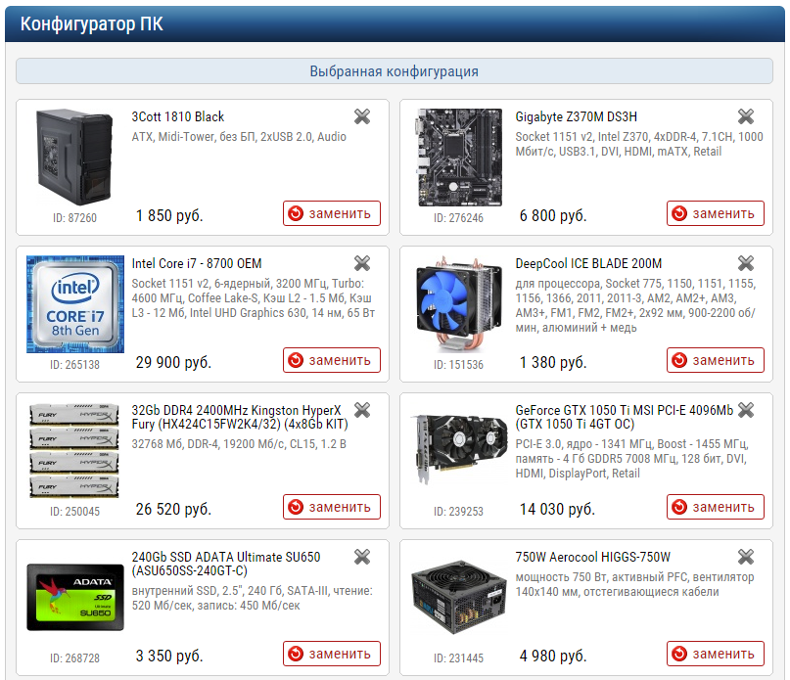Open the 750W Aerocool HIGGS-750W title link
The image size is (790, 680).
(x=592, y=557)
